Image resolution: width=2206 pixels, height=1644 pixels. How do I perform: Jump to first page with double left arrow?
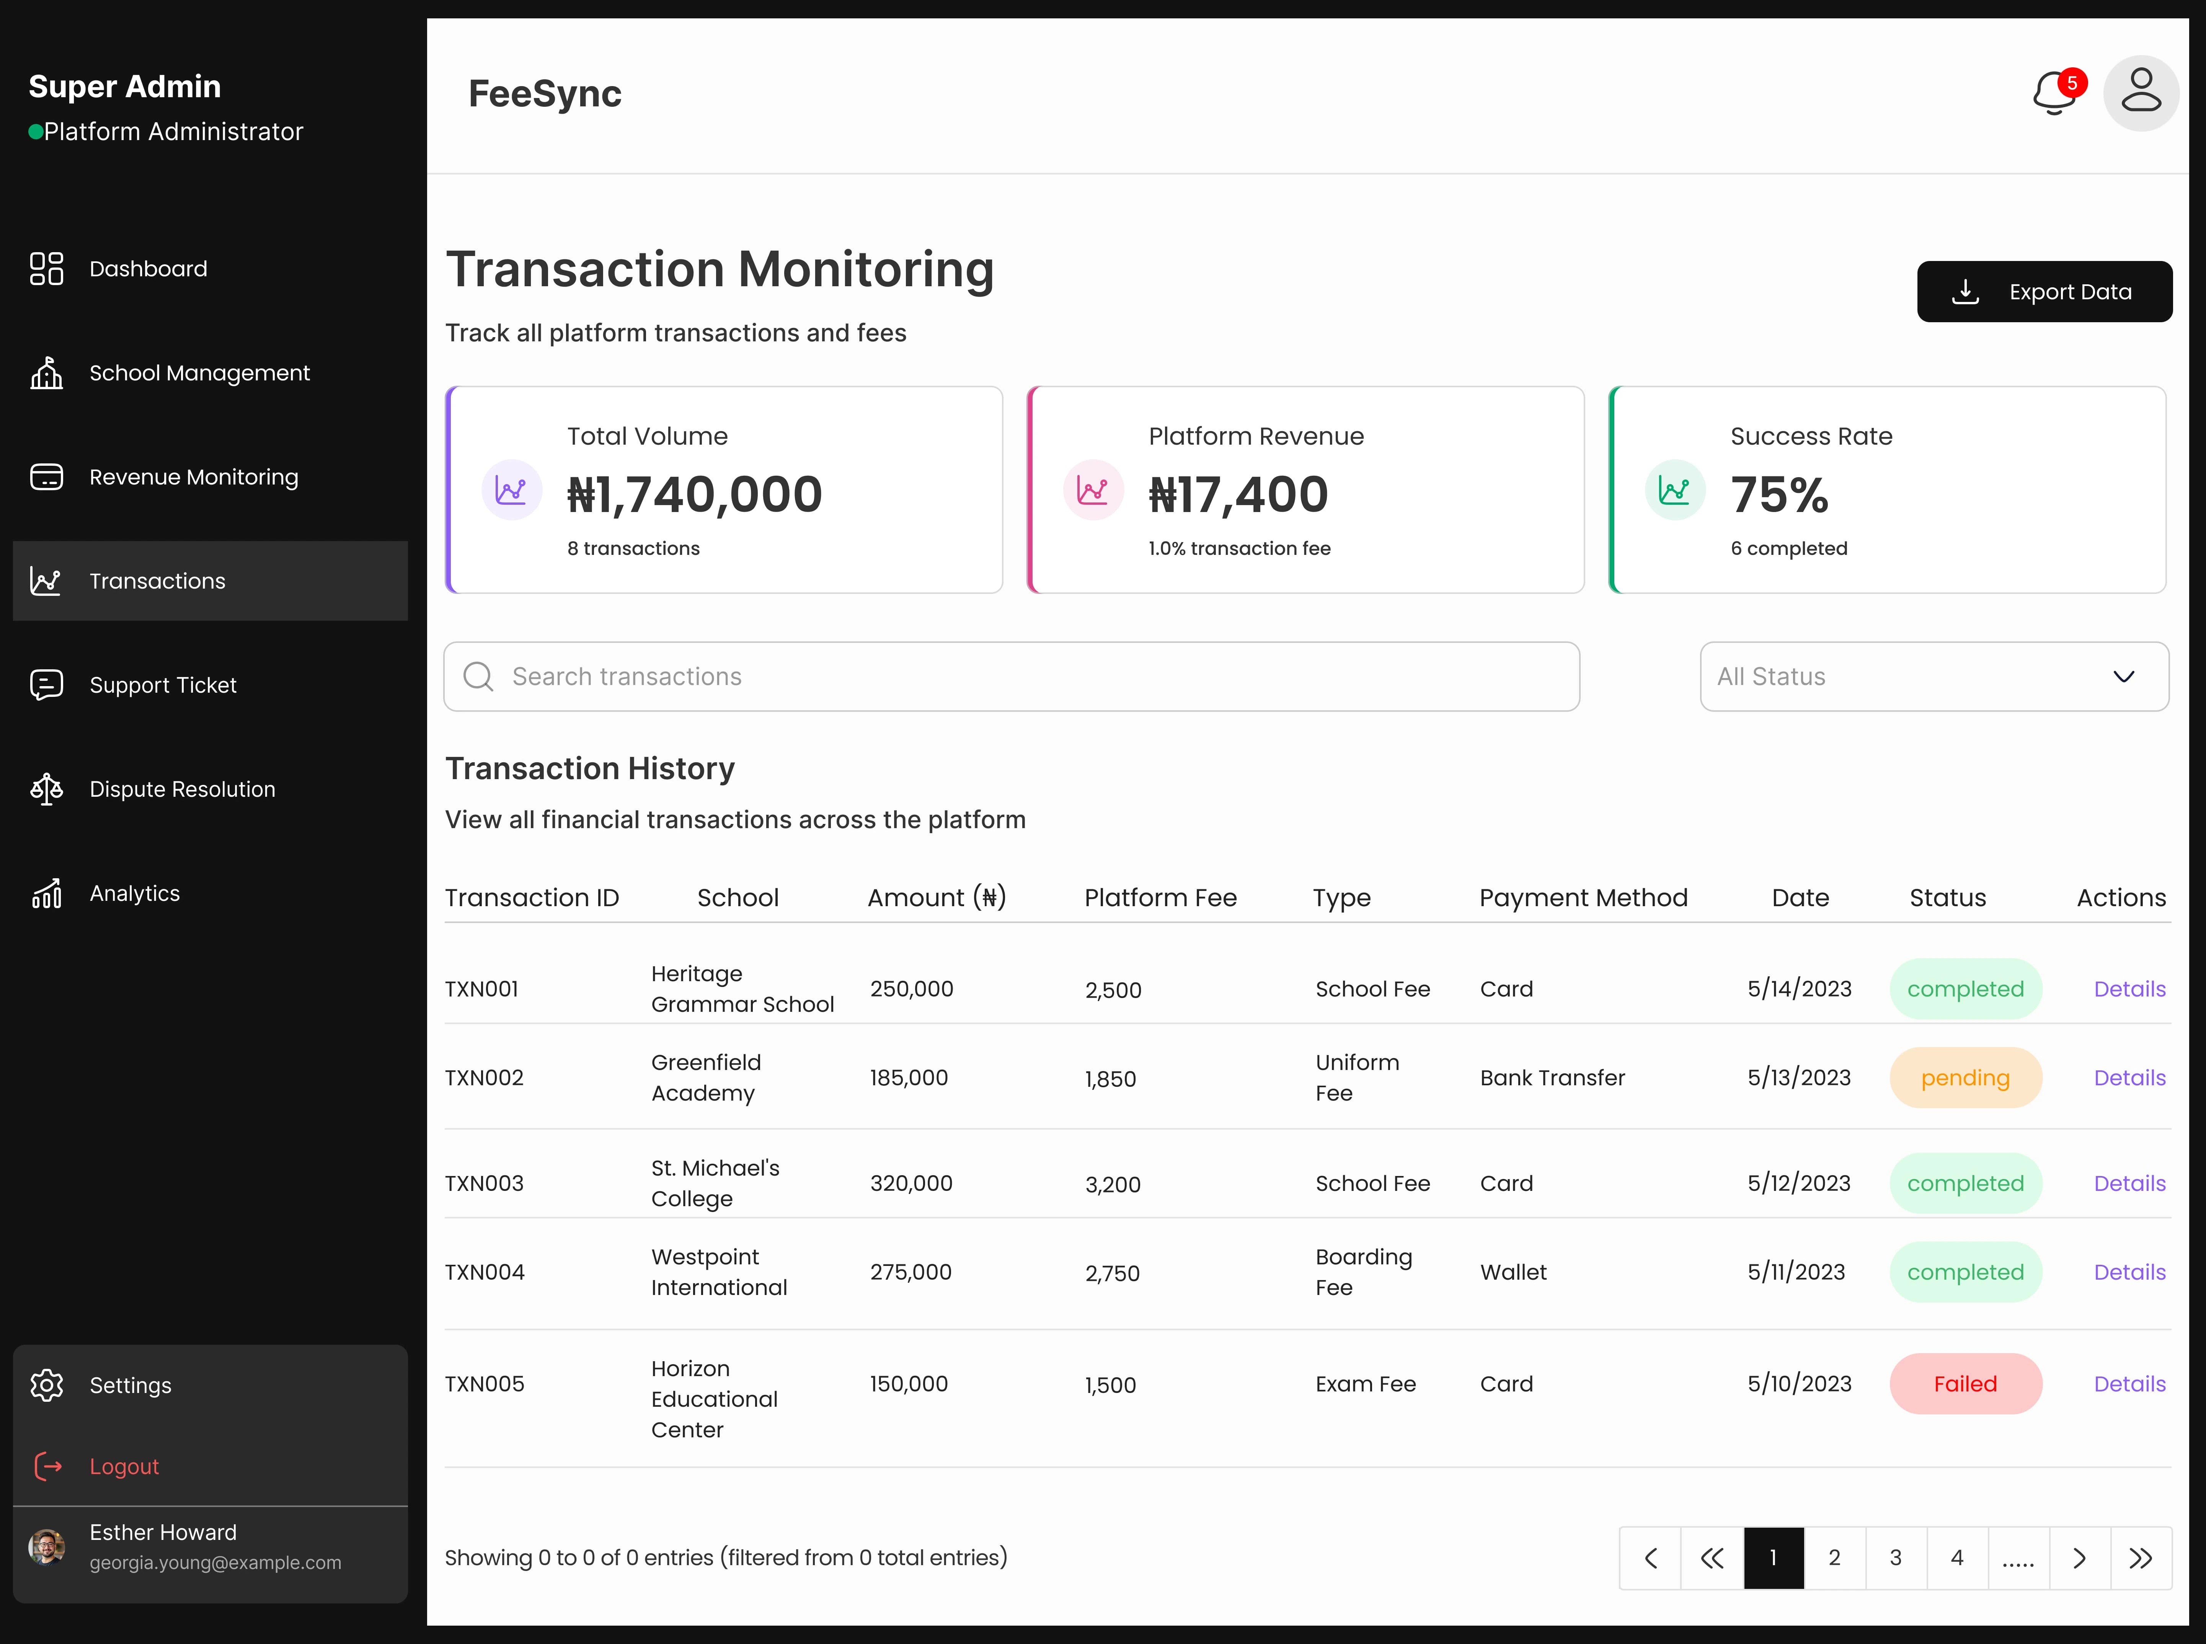[1712, 1558]
